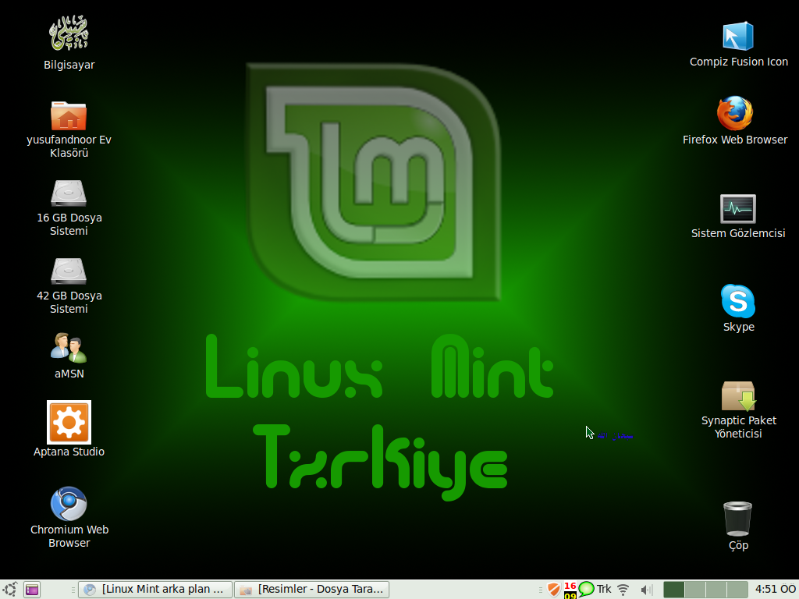Click the red 16 calendar tray icon
The width and height of the screenshot is (799, 599).
point(570,590)
